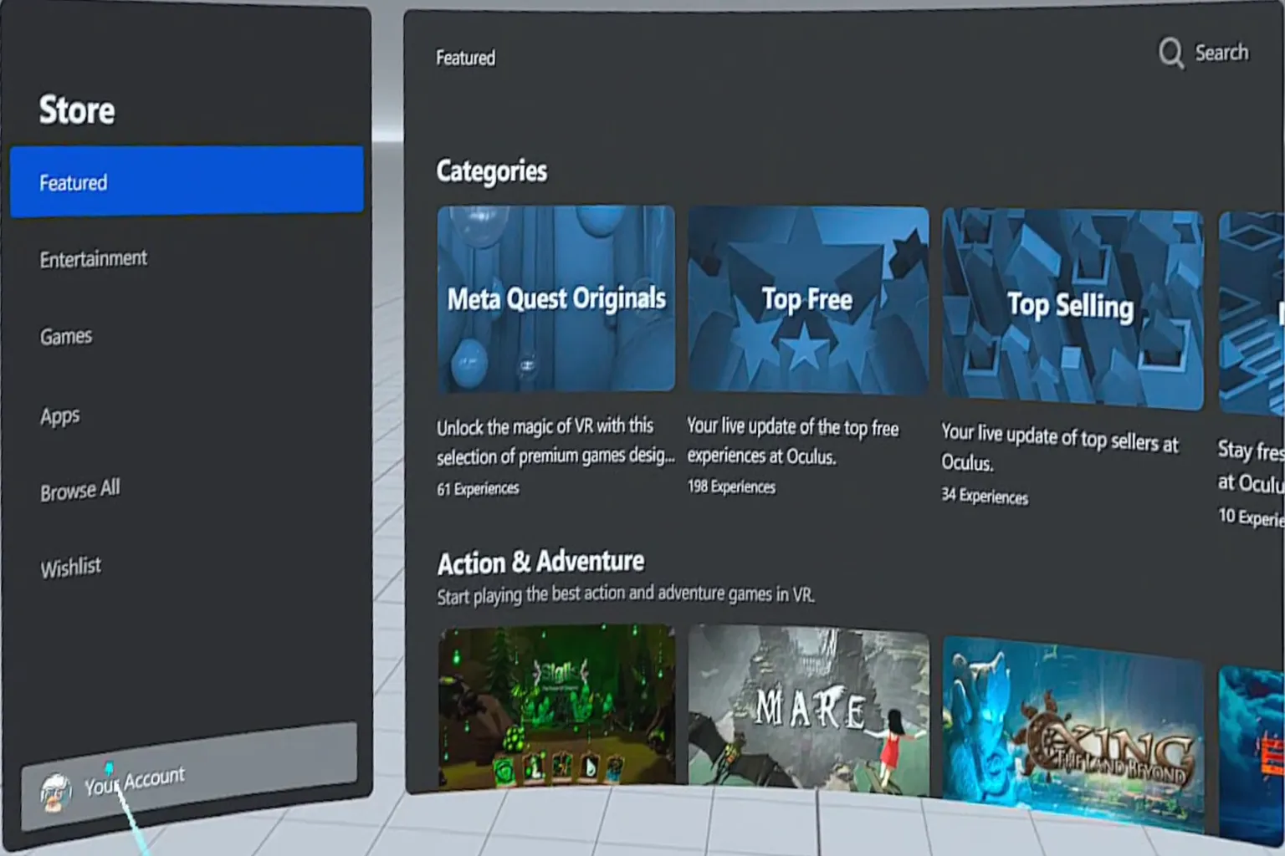Select the Sigils game thumbnail
This screenshot has width=1285, height=856.
[555, 715]
